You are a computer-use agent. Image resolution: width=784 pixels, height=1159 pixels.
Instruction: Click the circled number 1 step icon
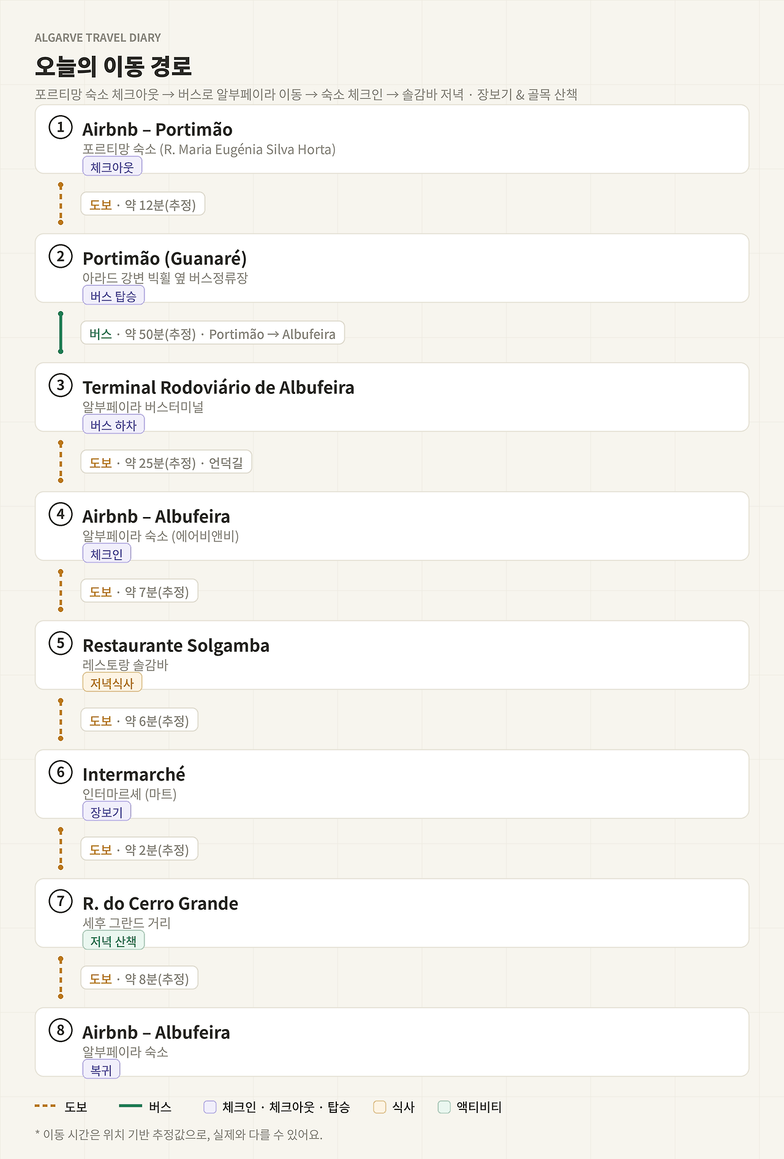pyautogui.click(x=61, y=127)
